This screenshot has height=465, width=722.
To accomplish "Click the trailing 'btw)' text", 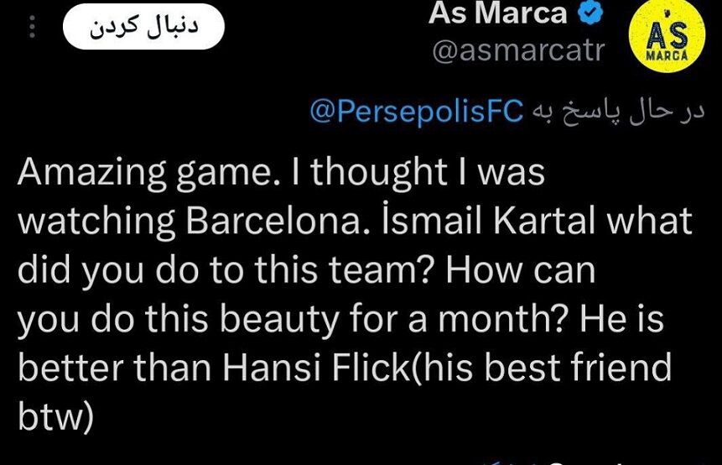I will point(55,416).
